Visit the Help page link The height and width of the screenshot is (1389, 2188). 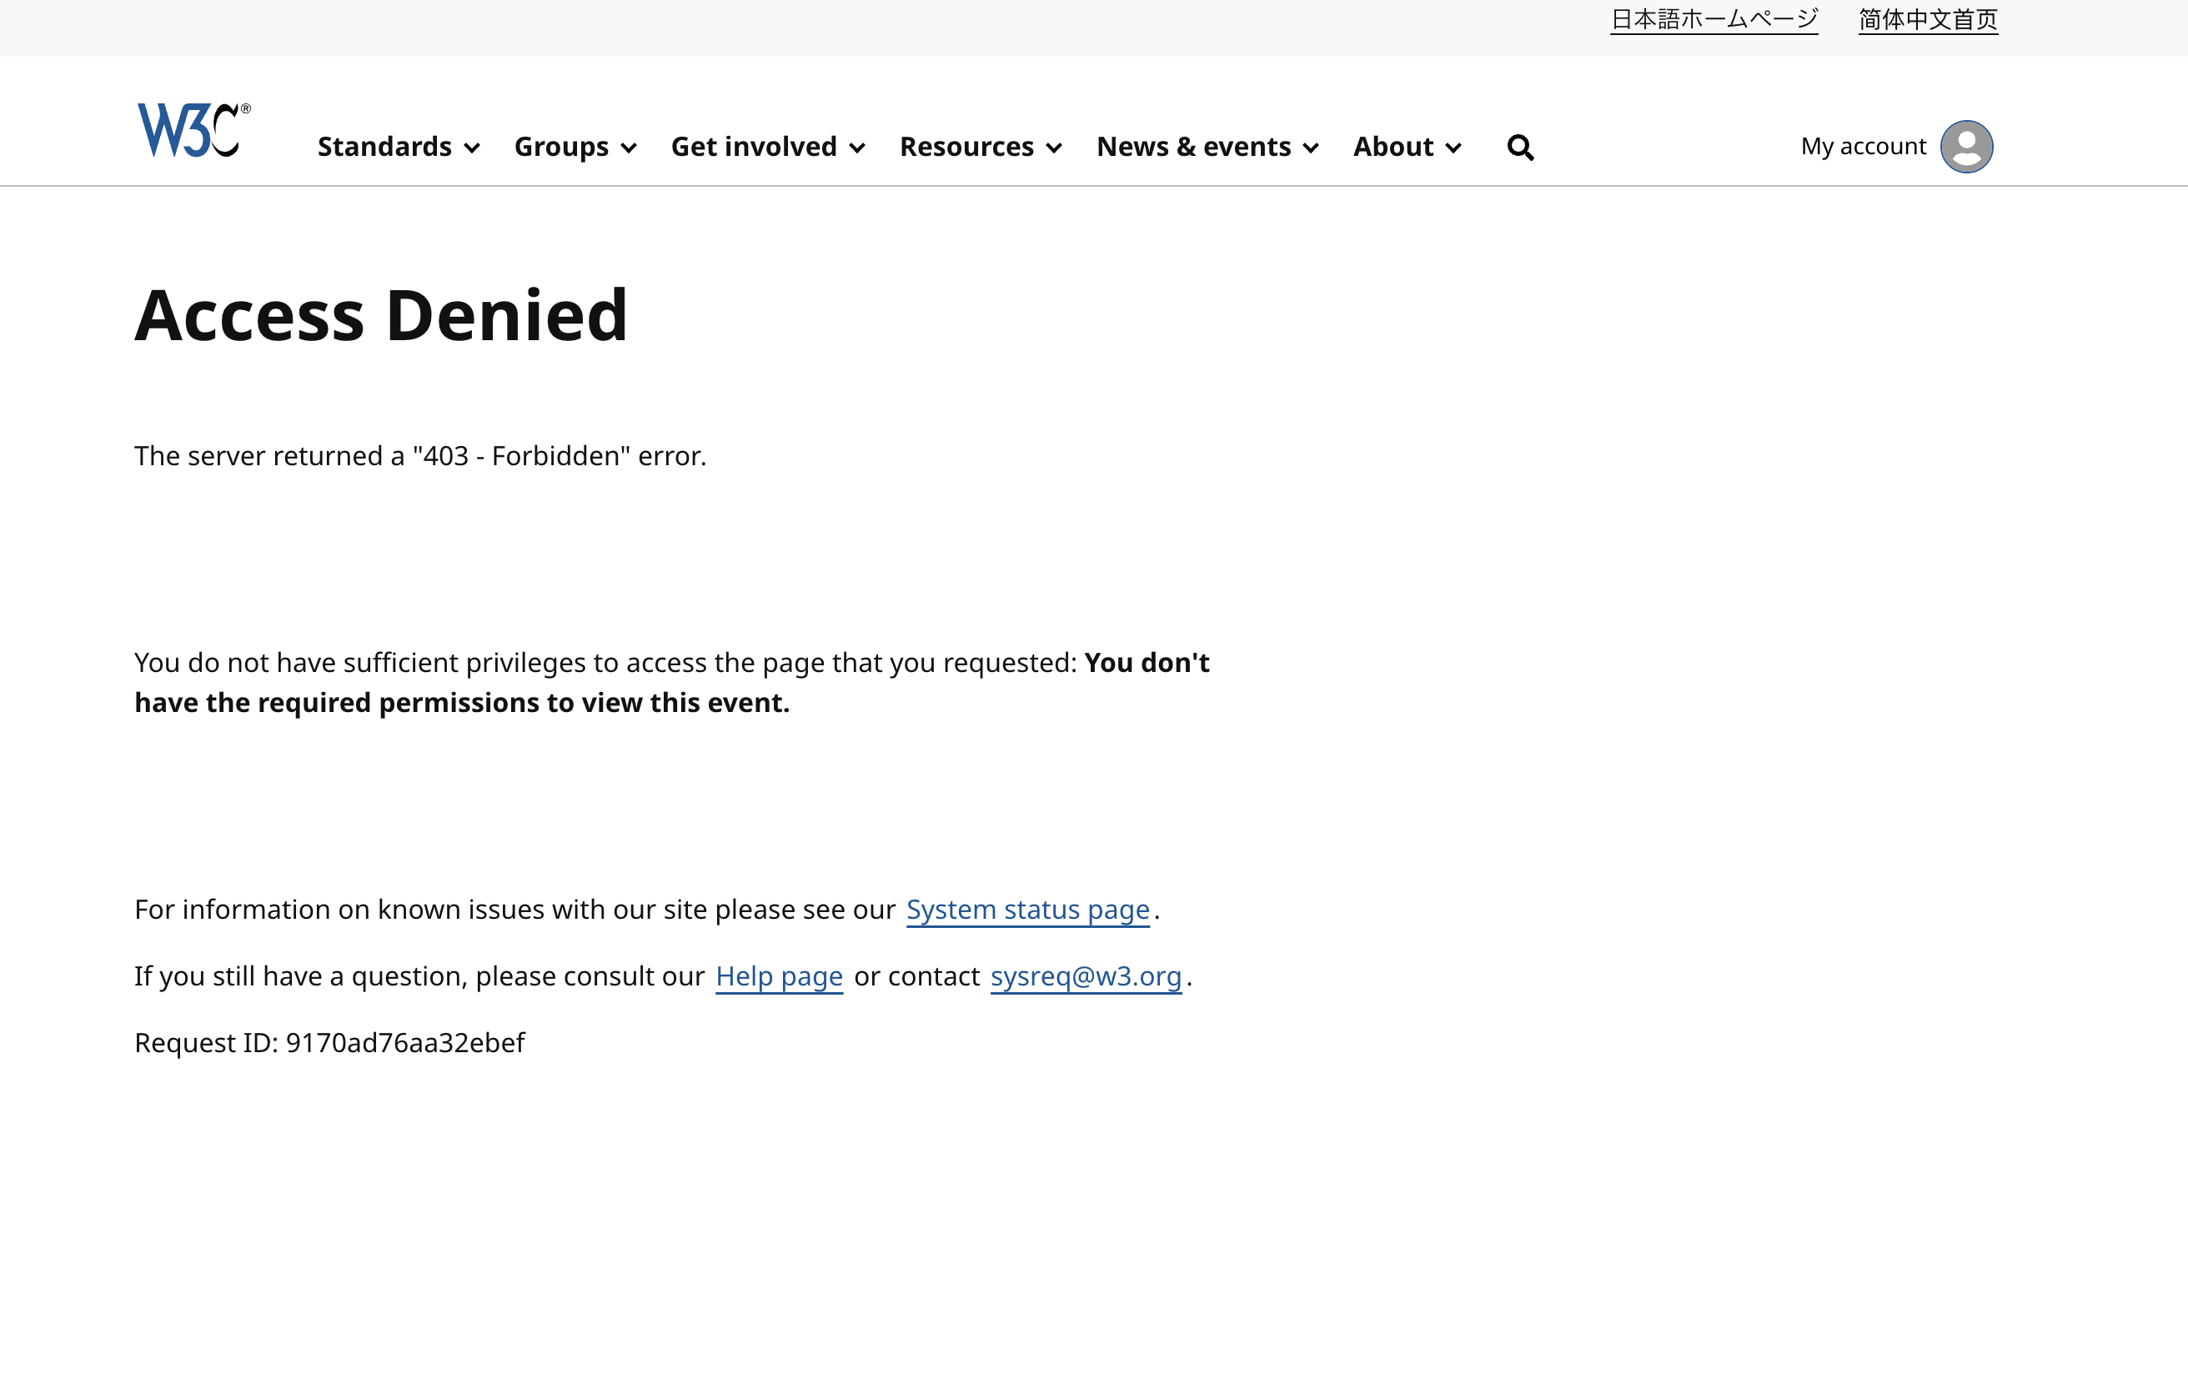(x=779, y=975)
